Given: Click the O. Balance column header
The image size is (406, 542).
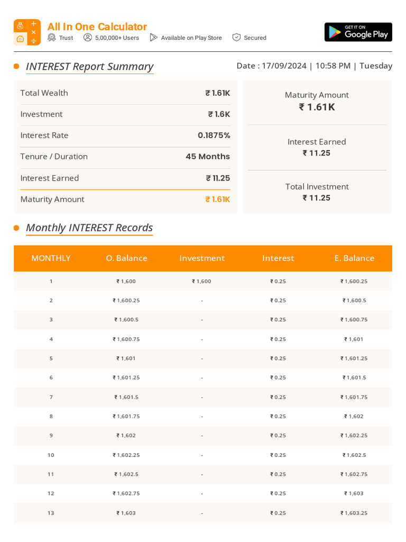Looking at the screenshot, I should (127, 258).
